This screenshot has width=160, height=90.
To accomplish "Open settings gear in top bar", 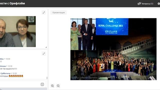I will click(159, 4).
